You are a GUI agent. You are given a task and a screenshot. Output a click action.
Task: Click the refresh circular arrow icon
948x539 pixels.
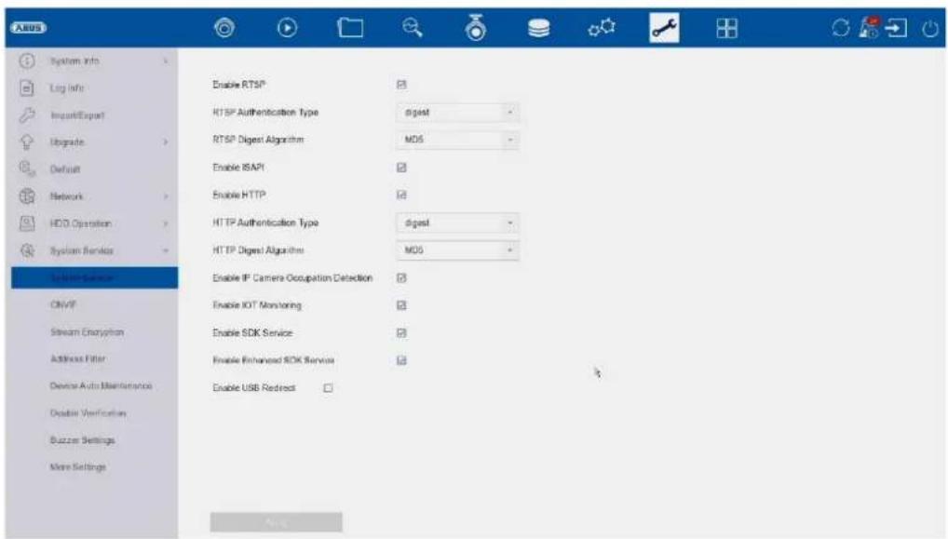(x=840, y=28)
